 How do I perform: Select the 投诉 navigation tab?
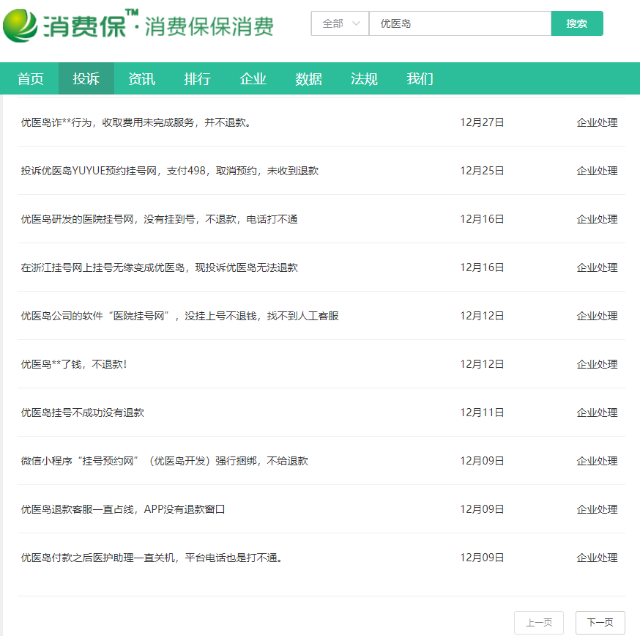tap(86, 80)
